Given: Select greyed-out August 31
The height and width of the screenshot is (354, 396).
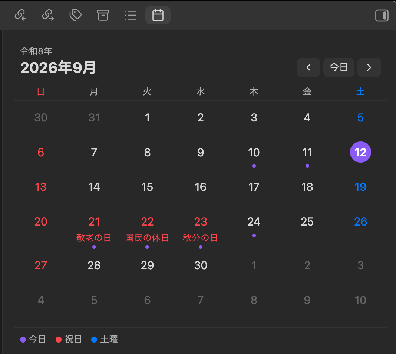Looking at the screenshot, I should pyautogui.click(x=94, y=118).
